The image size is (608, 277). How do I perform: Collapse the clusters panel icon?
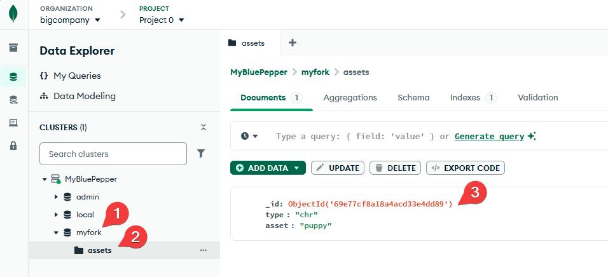point(203,127)
